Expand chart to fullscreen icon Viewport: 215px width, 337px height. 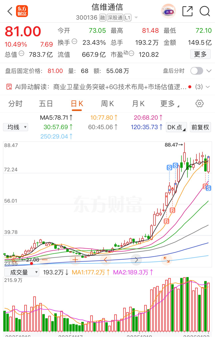pyautogui.click(x=167, y=260)
